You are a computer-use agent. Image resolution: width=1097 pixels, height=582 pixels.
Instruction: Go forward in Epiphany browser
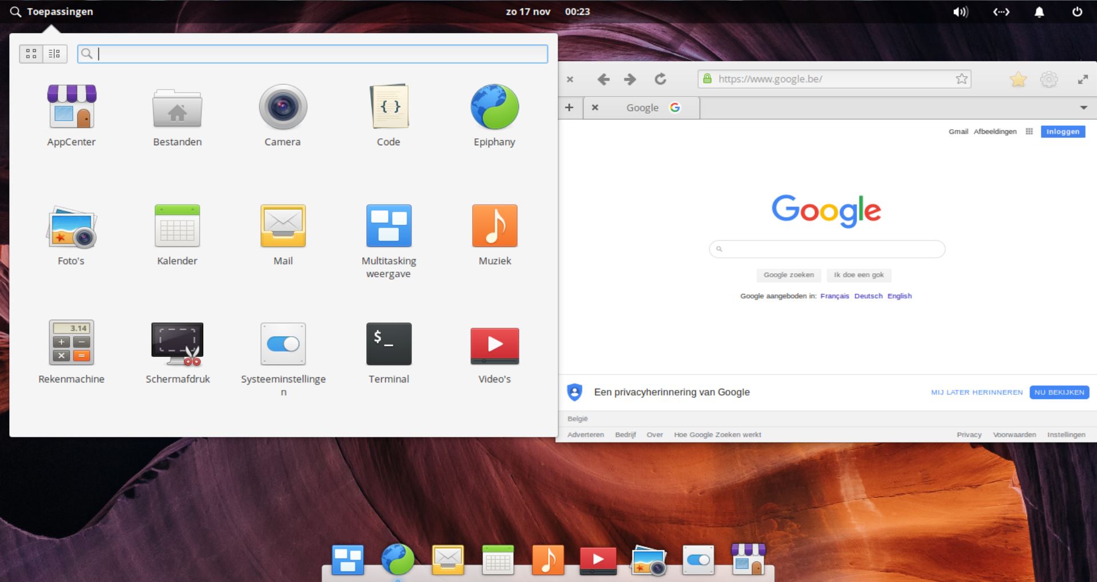630,79
